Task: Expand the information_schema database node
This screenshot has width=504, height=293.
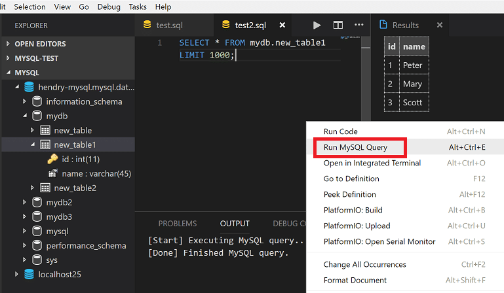Action: (24, 101)
